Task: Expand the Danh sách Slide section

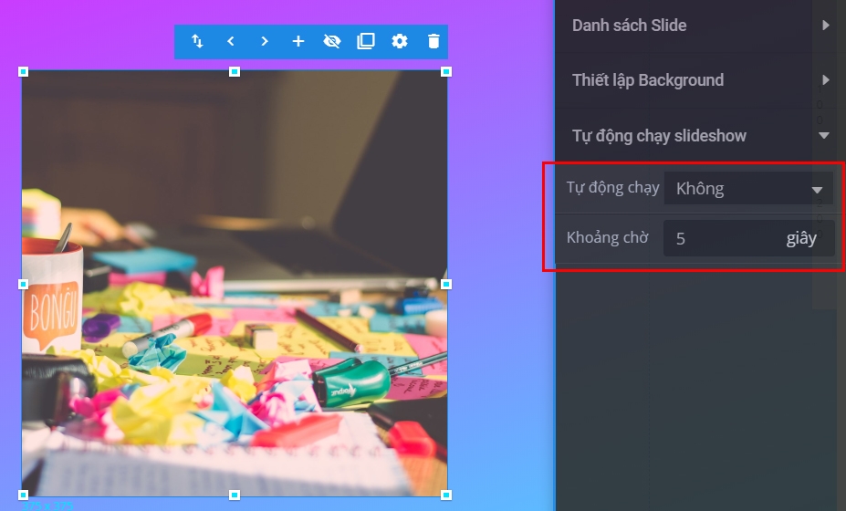Action: [x=700, y=26]
